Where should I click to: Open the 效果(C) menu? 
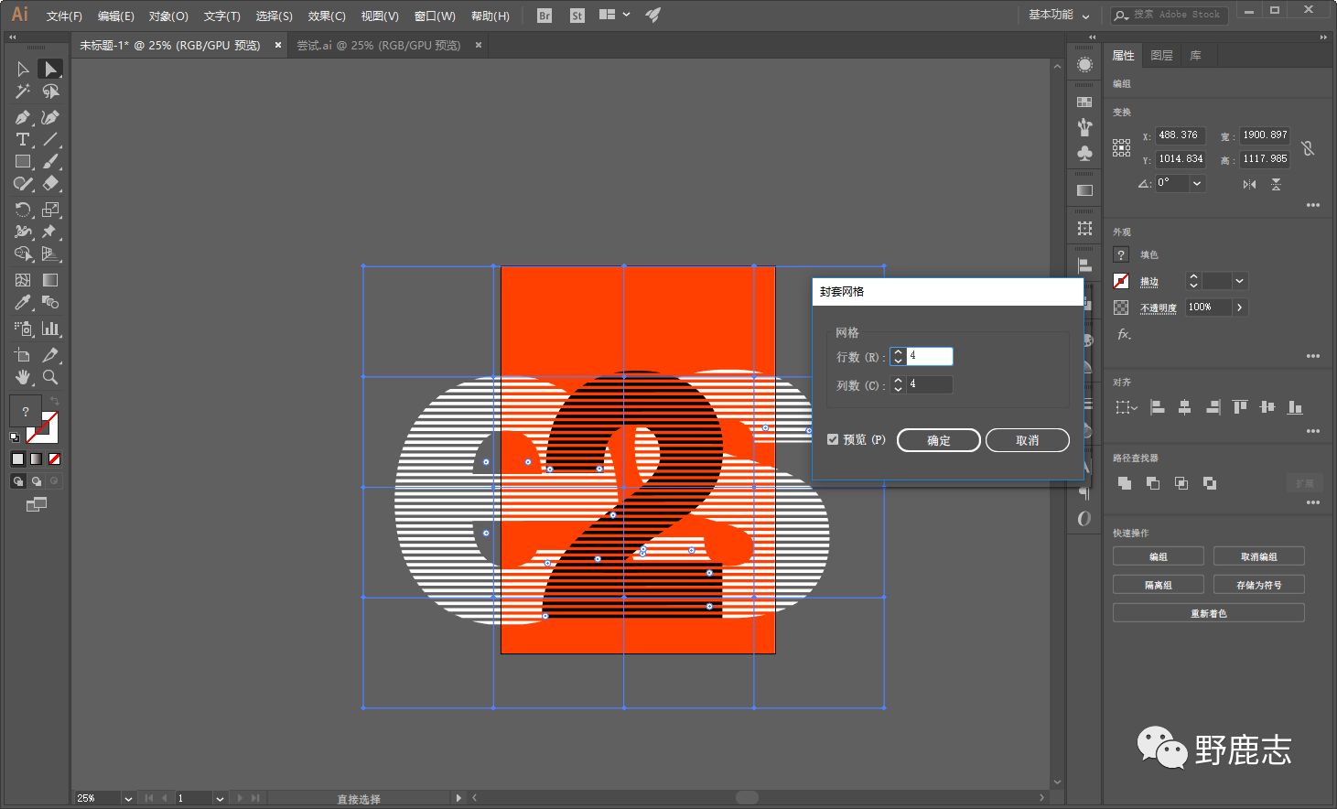pyautogui.click(x=327, y=16)
